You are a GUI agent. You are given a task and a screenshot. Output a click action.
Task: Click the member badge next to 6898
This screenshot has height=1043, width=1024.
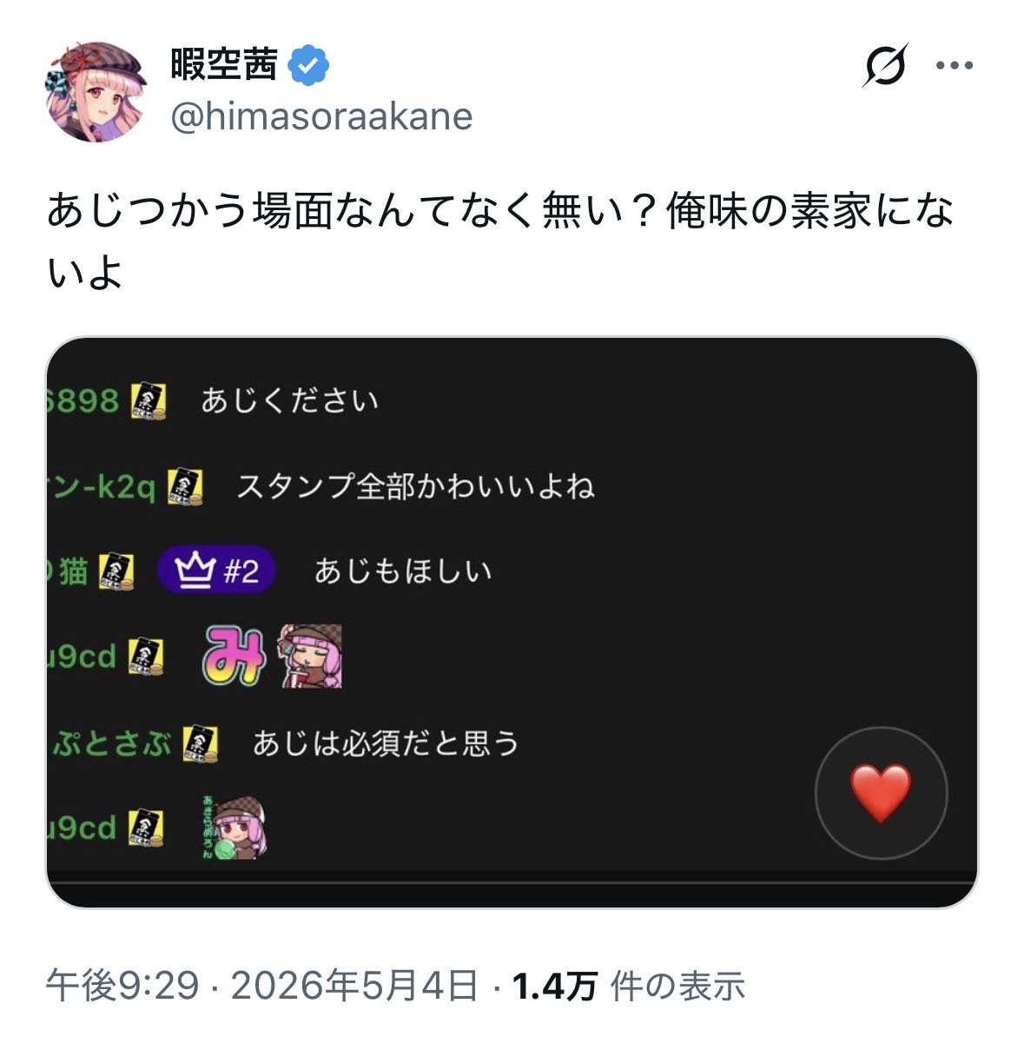148,401
